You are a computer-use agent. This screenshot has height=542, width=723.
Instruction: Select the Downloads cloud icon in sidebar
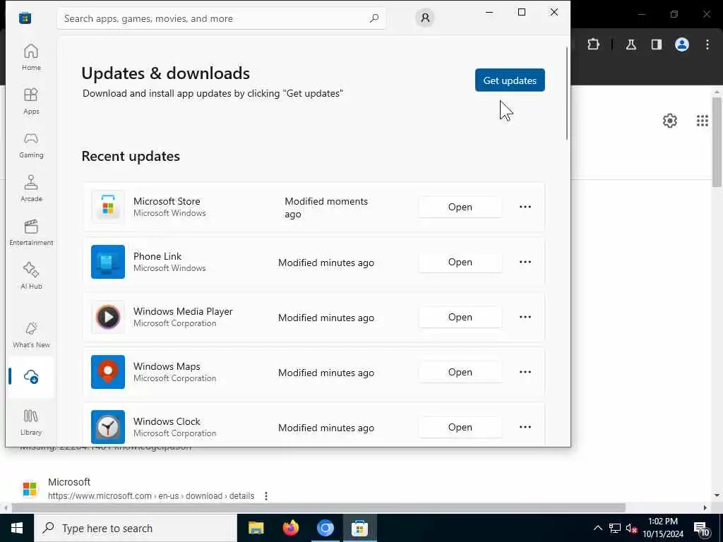pos(31,376)
